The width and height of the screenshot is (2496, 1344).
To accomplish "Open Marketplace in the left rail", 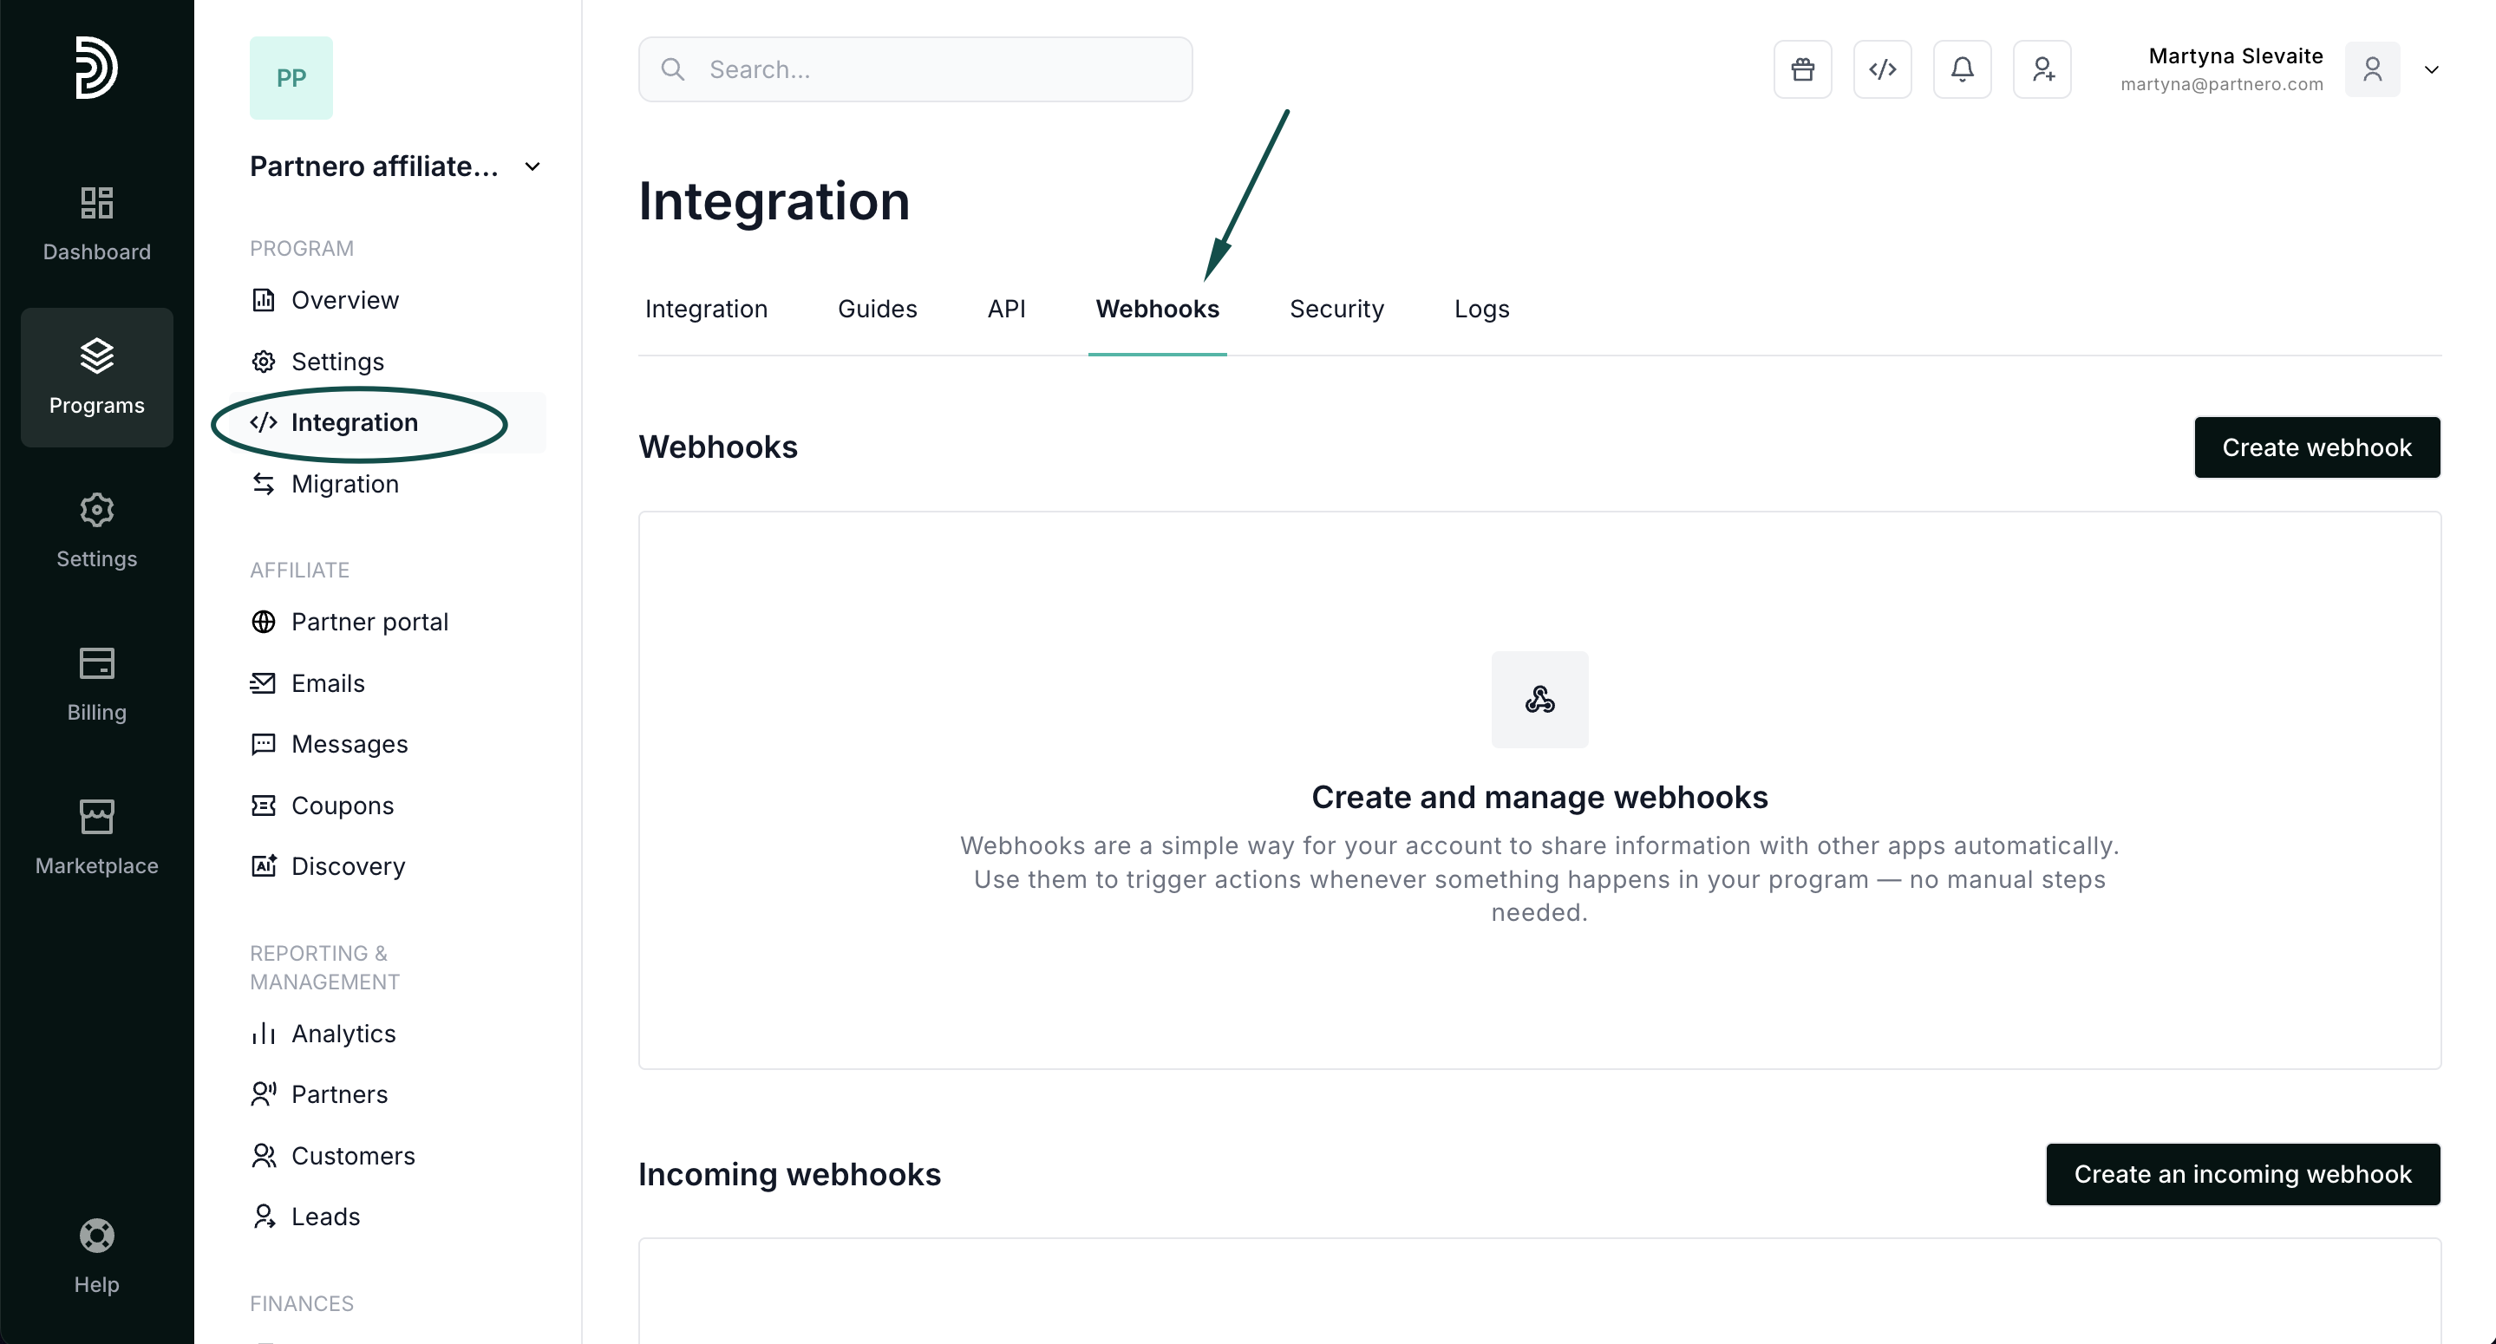I will tap(97, 838).
